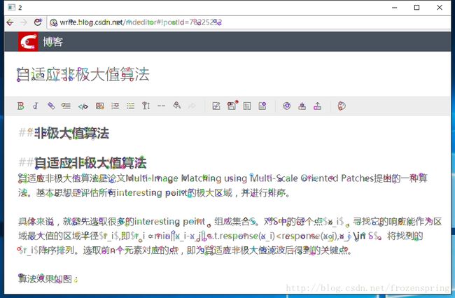Maximize the browser window
The image size is (455, 298).
[416, 7]
